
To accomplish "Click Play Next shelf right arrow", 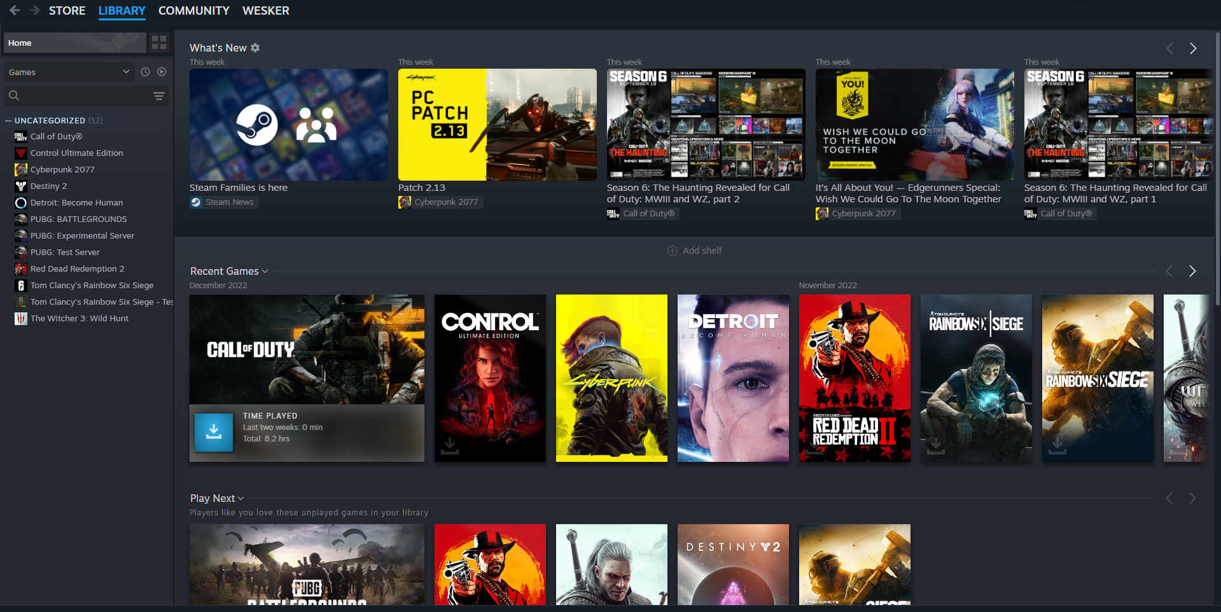I will point(1193,498).
